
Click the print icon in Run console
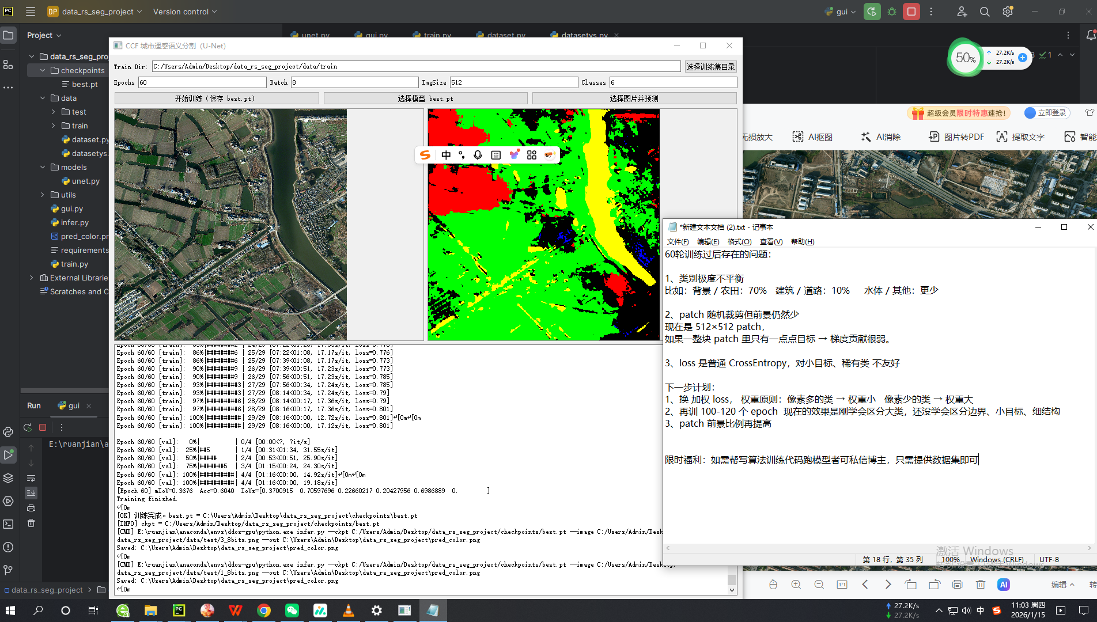(x=31, y=508)
